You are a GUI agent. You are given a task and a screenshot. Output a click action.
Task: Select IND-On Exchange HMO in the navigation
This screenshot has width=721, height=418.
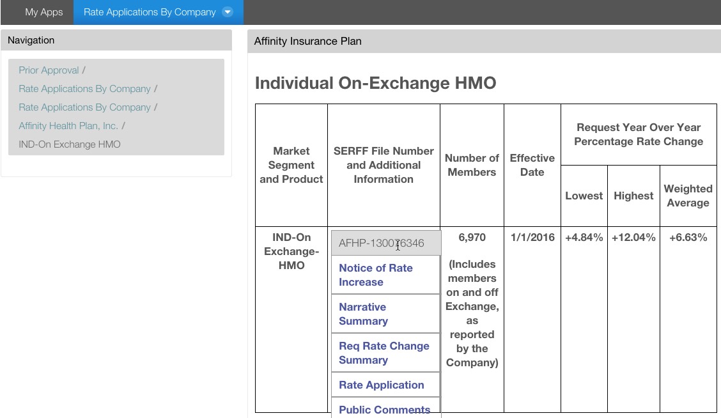69,144
